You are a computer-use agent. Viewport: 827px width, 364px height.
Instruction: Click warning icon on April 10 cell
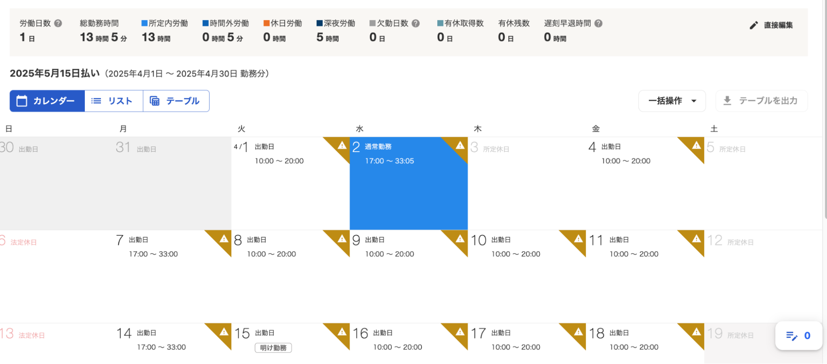(x=578, y=238)
